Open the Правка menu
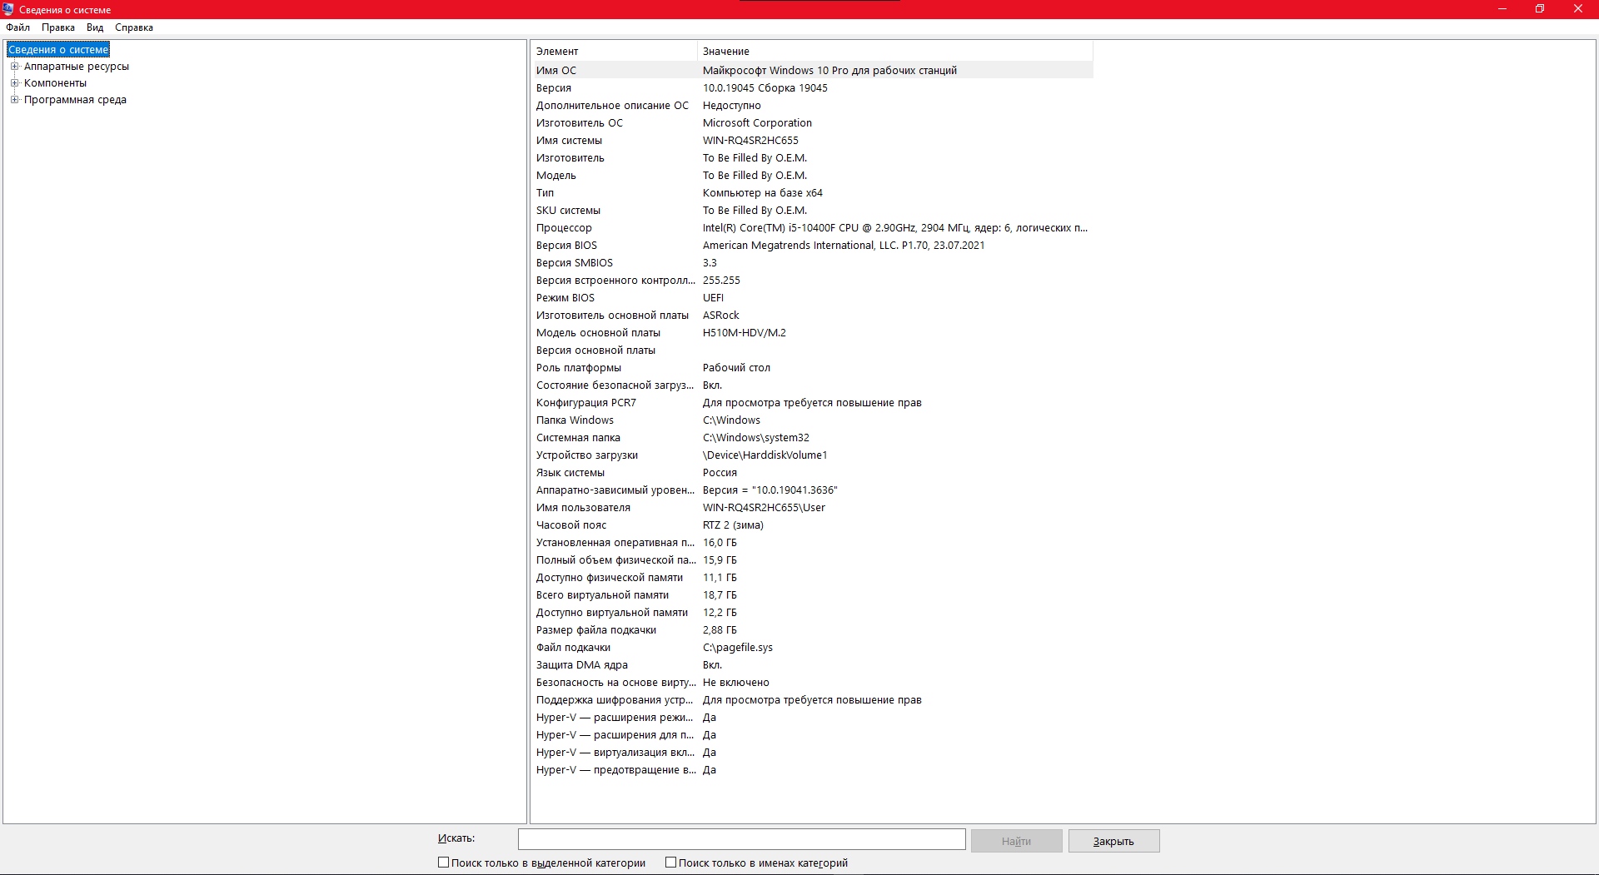The width and height of the screenshot is (1599, 875). (x=58, y=27)
